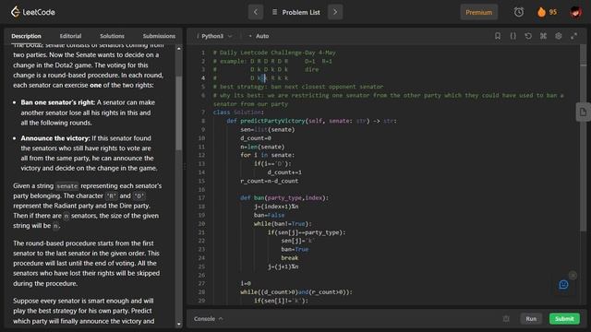Click 'ban=False' code line
This screenshot has width=591, height=332.
pos(269,215)
